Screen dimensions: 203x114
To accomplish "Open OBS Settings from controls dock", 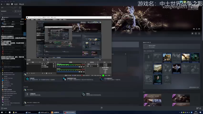I will [105, 71].
